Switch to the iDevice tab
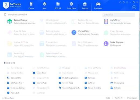This screenshot has height=100, width=140. click(x=31, y=6)
